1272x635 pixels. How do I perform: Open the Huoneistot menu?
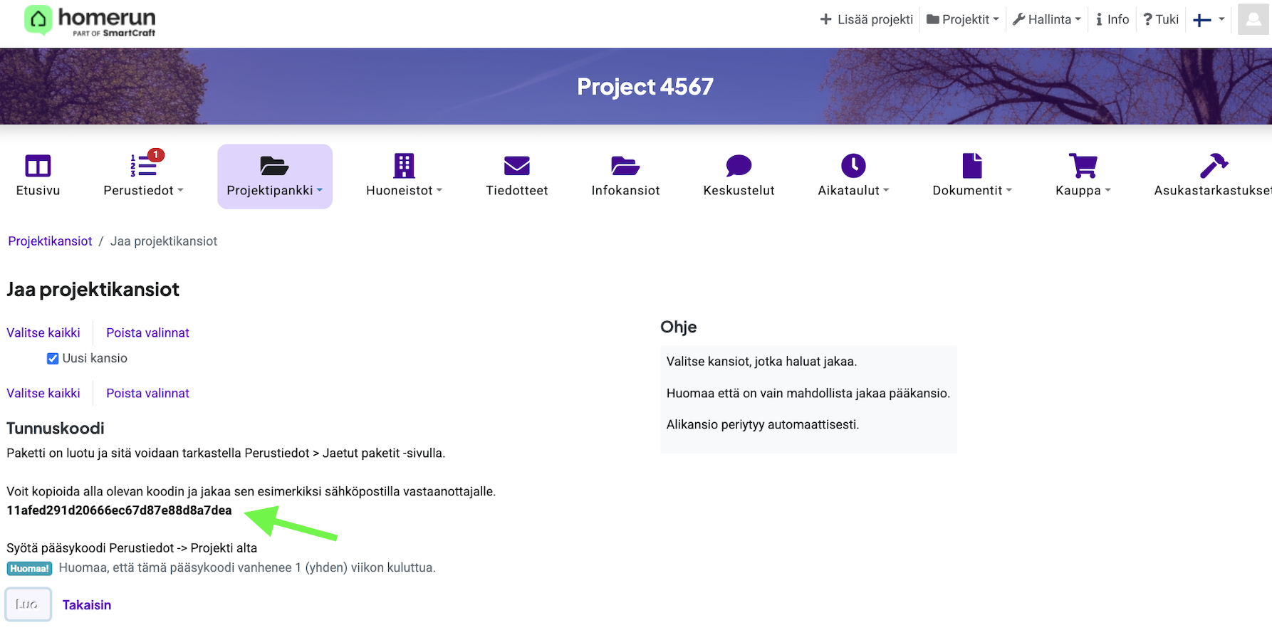pos(404,175)
